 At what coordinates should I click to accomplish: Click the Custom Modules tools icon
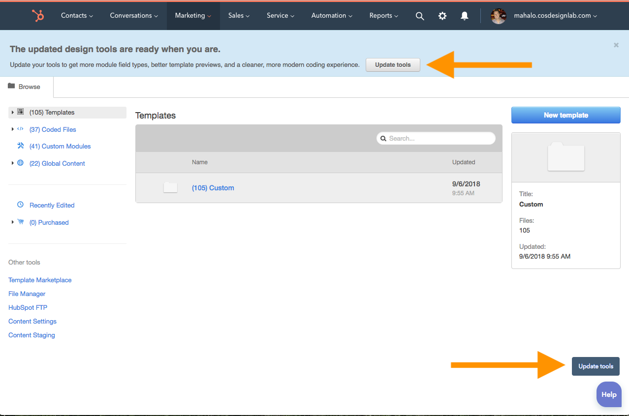pyautogui.click(x=20, y=146)
